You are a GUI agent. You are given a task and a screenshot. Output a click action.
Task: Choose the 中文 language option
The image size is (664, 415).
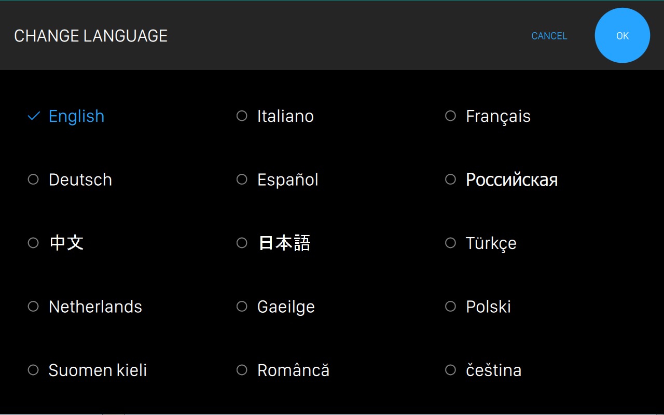pos(33,243)
